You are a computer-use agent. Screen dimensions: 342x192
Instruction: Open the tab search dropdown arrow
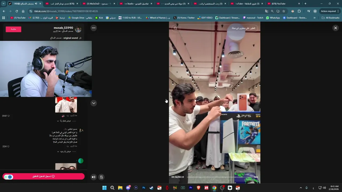3,4
